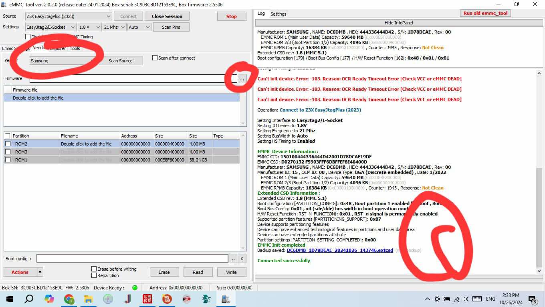545x307 pixels.
Task: Enable Erase before writing option
Action: pos(94,269)
